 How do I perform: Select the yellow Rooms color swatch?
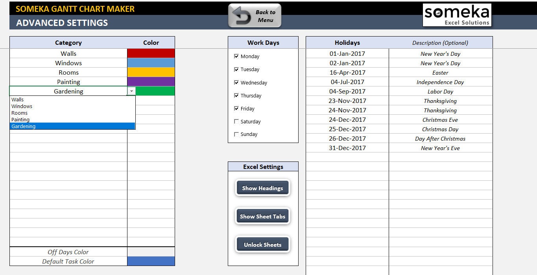pyautogui.click(x=151, y=72)
